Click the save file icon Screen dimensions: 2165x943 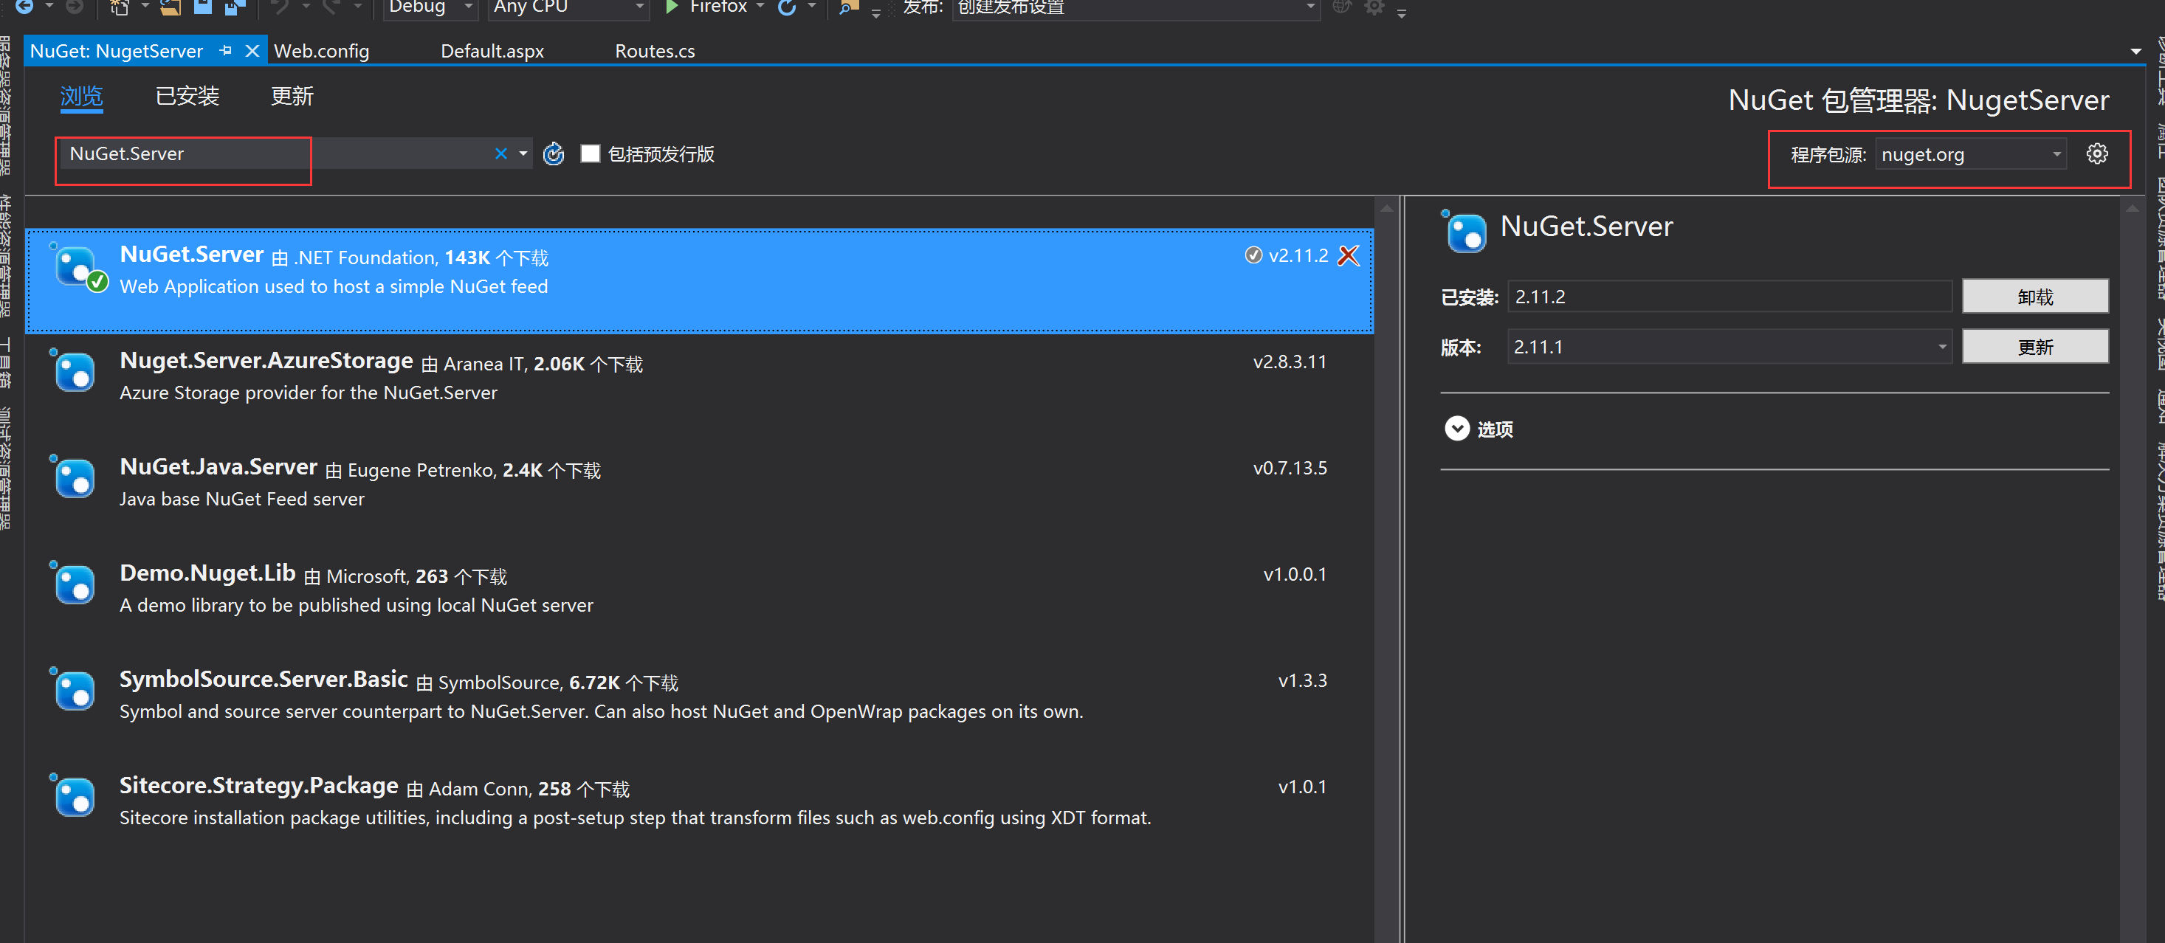coord(202,7)
